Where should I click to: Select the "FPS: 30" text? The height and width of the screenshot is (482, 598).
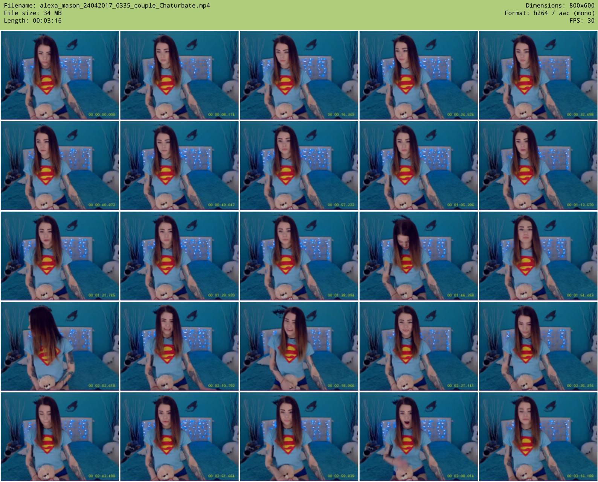tap(582, 21)
